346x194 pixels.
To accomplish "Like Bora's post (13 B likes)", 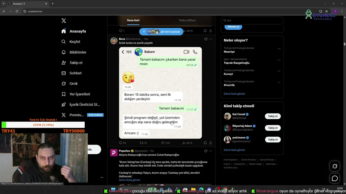I will point(165,143).
